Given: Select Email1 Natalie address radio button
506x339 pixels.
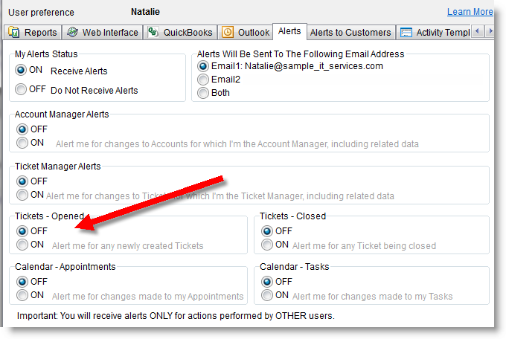Looking at the screenshot, I should [x=203, y=66].
